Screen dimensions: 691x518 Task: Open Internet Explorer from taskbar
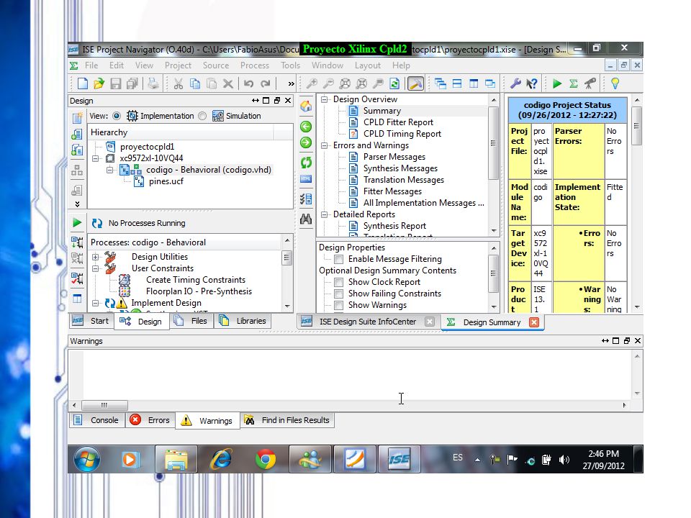[221, 460]
